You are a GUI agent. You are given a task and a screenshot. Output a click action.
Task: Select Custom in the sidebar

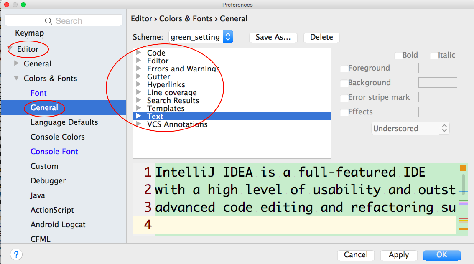[44, 166]
